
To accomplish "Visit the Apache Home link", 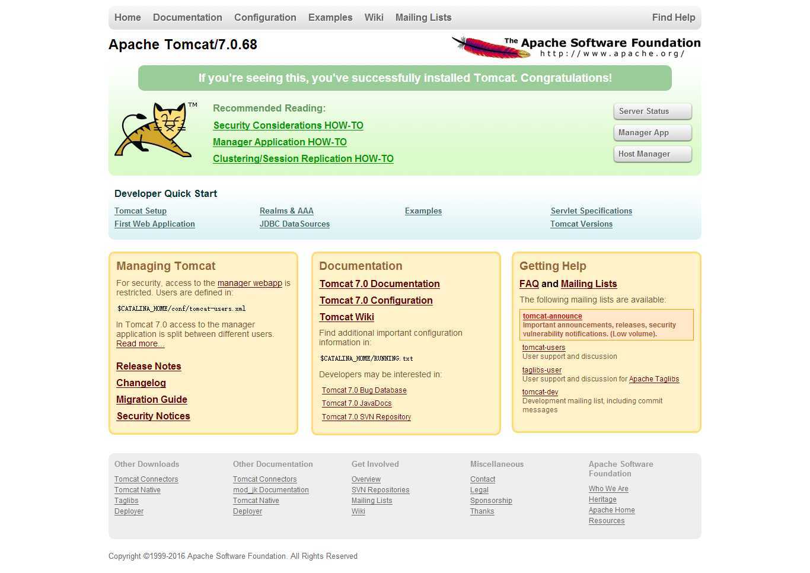I will point(612,511).
